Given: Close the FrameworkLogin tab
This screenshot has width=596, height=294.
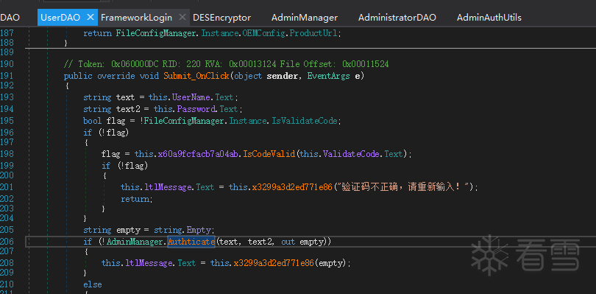Looking at the screenshot, I should (x=182, y=18).
